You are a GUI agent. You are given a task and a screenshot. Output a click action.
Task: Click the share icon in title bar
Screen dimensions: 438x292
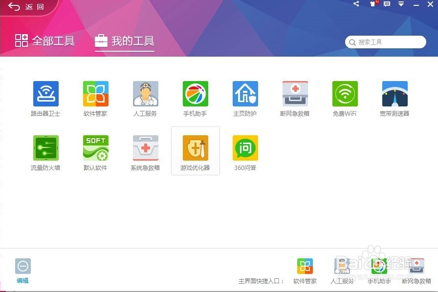[356, 4]
